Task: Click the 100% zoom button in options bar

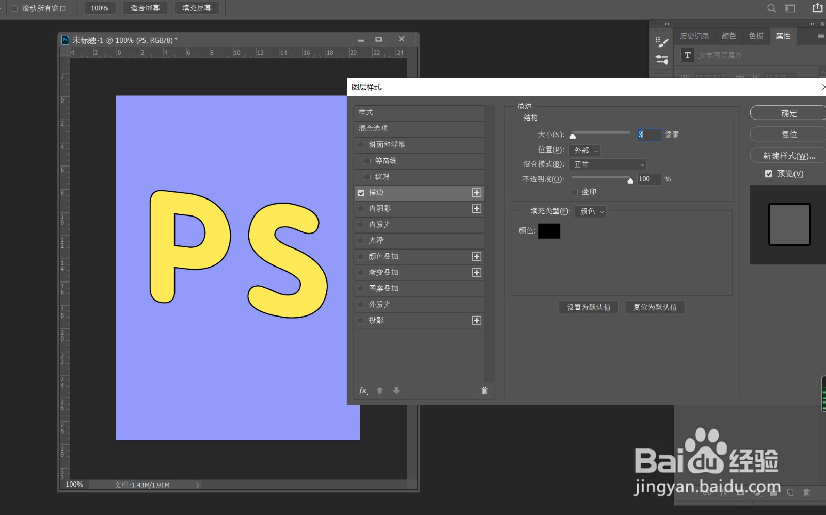Action: 100,8
